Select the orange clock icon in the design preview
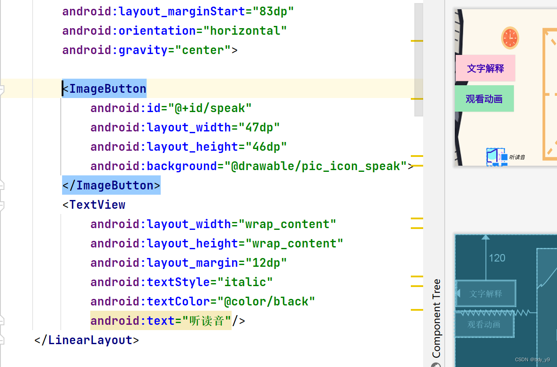 click(509, 38)
